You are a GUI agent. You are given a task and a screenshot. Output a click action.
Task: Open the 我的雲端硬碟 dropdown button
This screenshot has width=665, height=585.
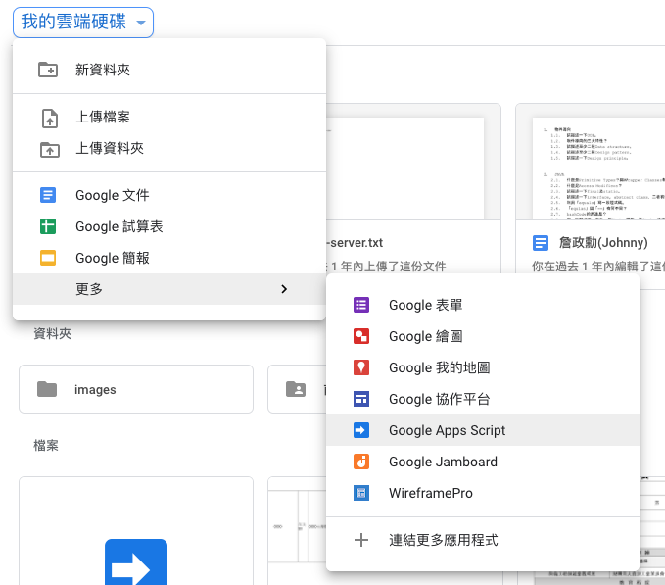tap(83, 23)
